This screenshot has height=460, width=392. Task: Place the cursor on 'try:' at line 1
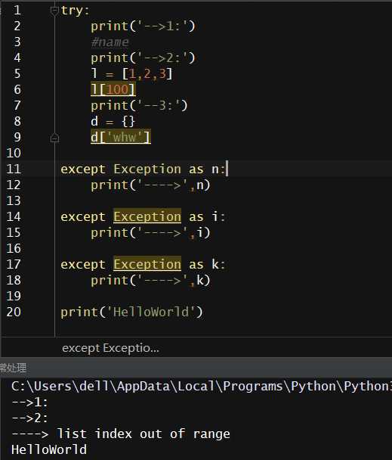pos(75,11)
